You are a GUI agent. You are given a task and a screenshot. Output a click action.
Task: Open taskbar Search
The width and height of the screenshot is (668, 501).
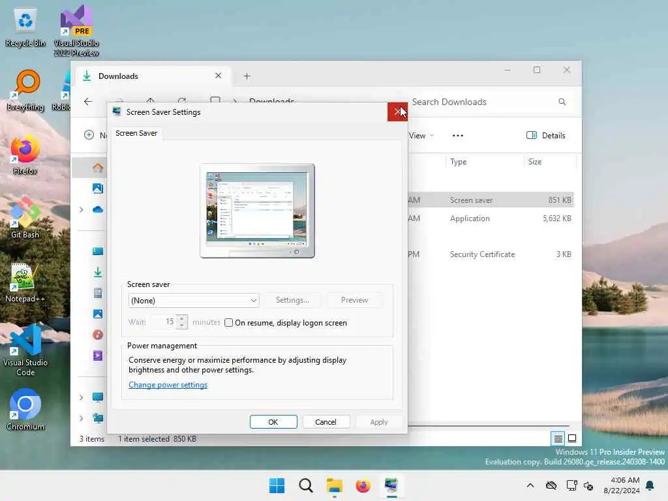(305, 485)
